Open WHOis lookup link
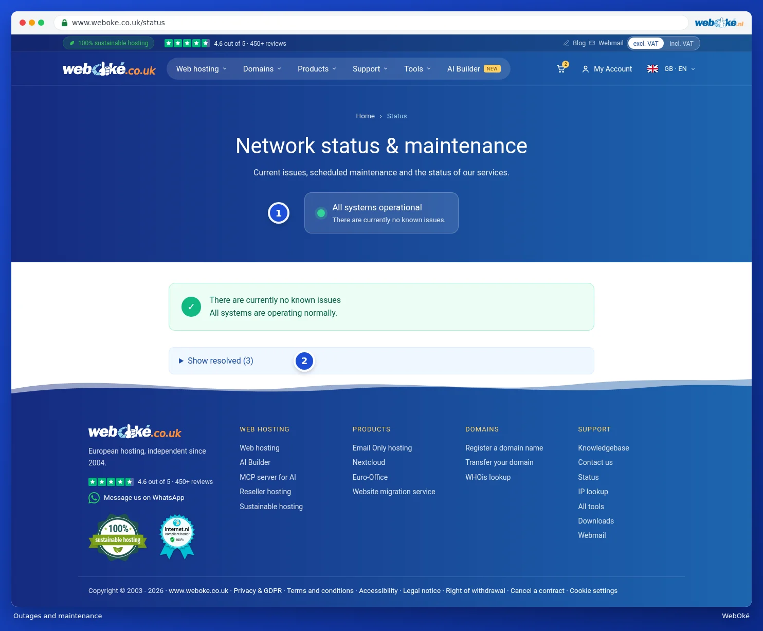 tap(488, 477)
